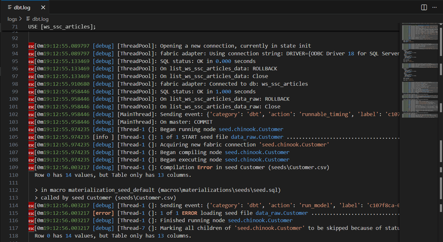Click the ESC character marker on line 109

pyautogui.click(x=31, y=167)
